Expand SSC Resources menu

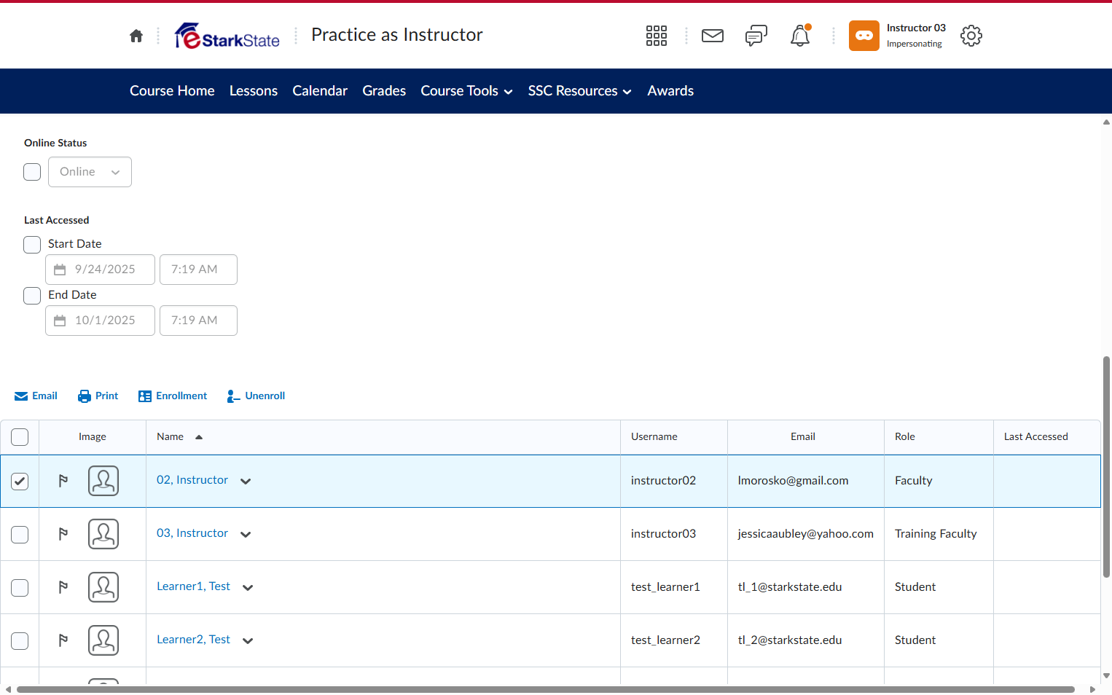click(579, 91)
